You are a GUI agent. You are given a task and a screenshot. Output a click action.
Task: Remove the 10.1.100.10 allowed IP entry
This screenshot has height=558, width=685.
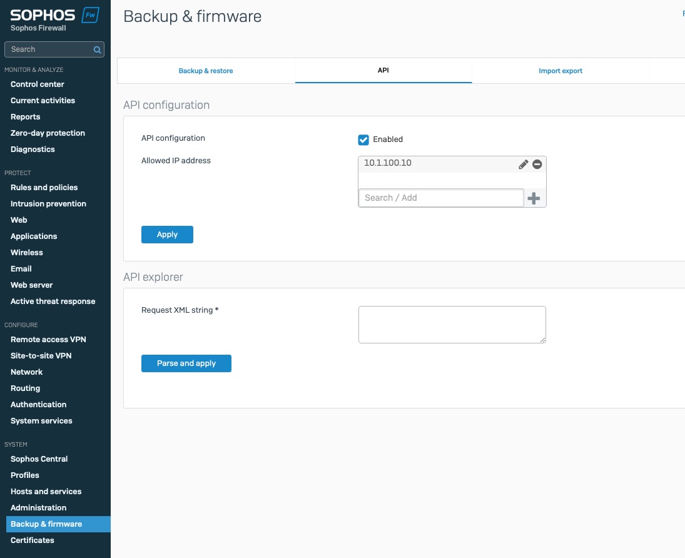pos(537,165)
